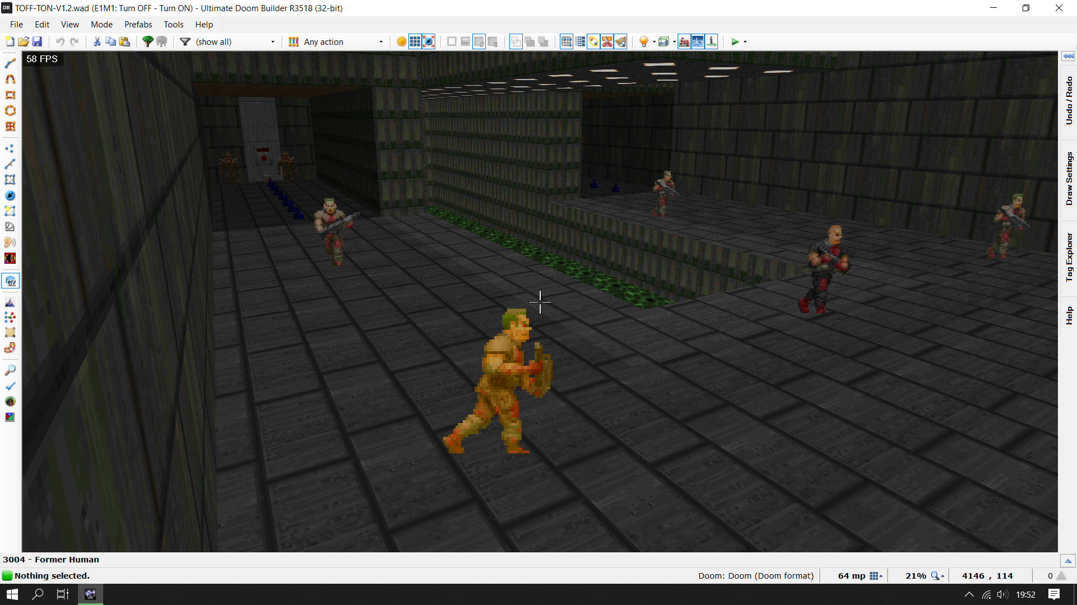Switch to Things mode

(x=10, y=196)
